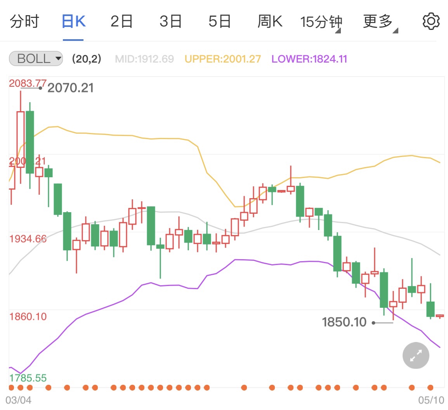Select the 日K tab
The height and width of the screenshot is (410, 448).
(x=73, y=21)
